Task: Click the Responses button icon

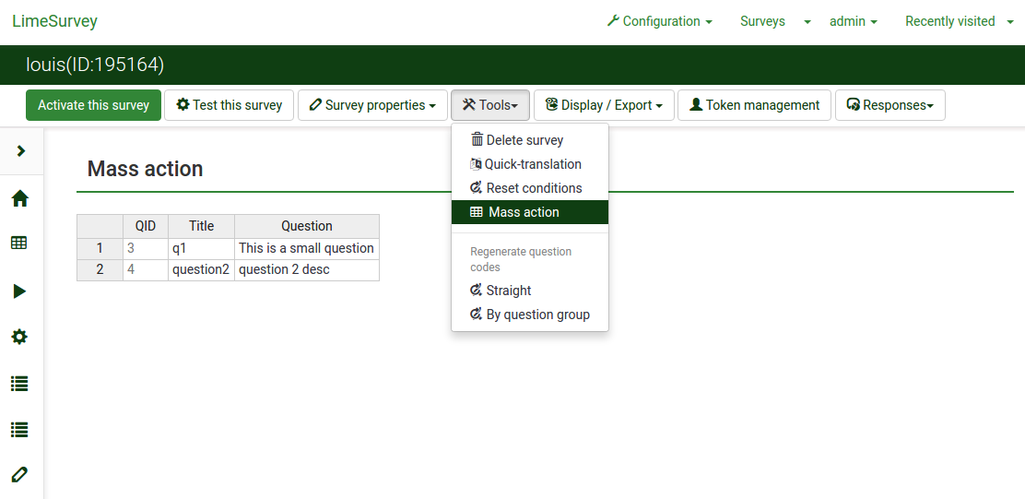Action: pyautogui.click(x=853, y=104)
